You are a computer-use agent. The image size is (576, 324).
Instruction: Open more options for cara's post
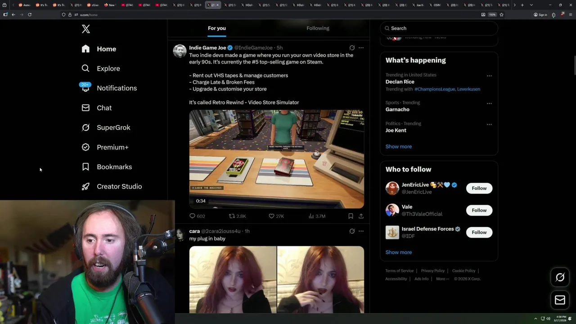coord(361,231)
